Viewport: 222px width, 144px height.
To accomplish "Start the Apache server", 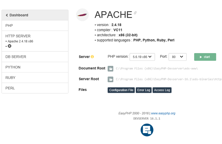I will click(205, 57).
